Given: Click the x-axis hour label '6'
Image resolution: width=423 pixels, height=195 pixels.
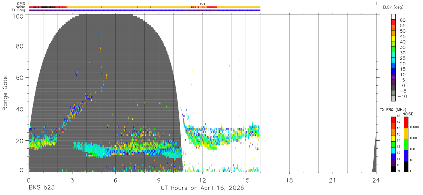Looking at the screenshot, I should [115, 180].
